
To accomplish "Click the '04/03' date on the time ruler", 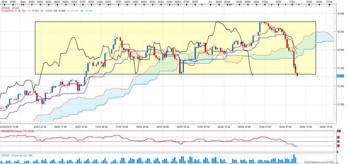I will tap(40, 1).
